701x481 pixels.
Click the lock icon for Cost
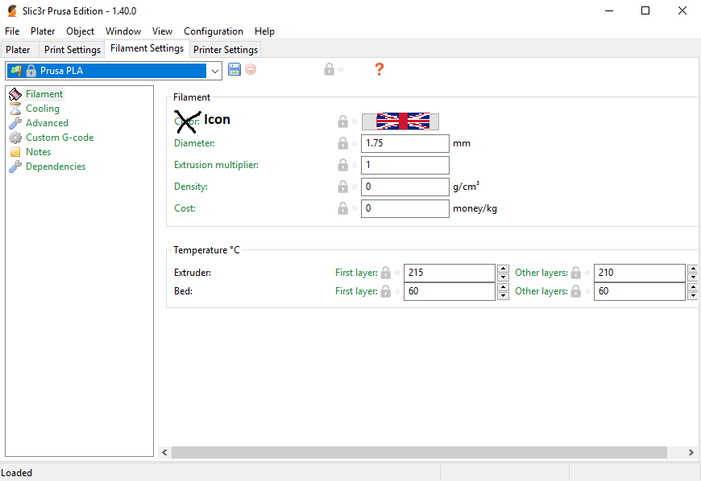tap(343, 208)
